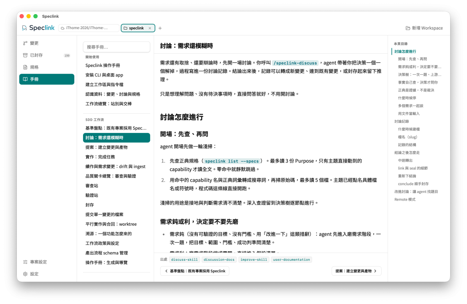Jump to 正典是證據 in outline
Viewport: 467px width, 304px height.
point(416,91)
